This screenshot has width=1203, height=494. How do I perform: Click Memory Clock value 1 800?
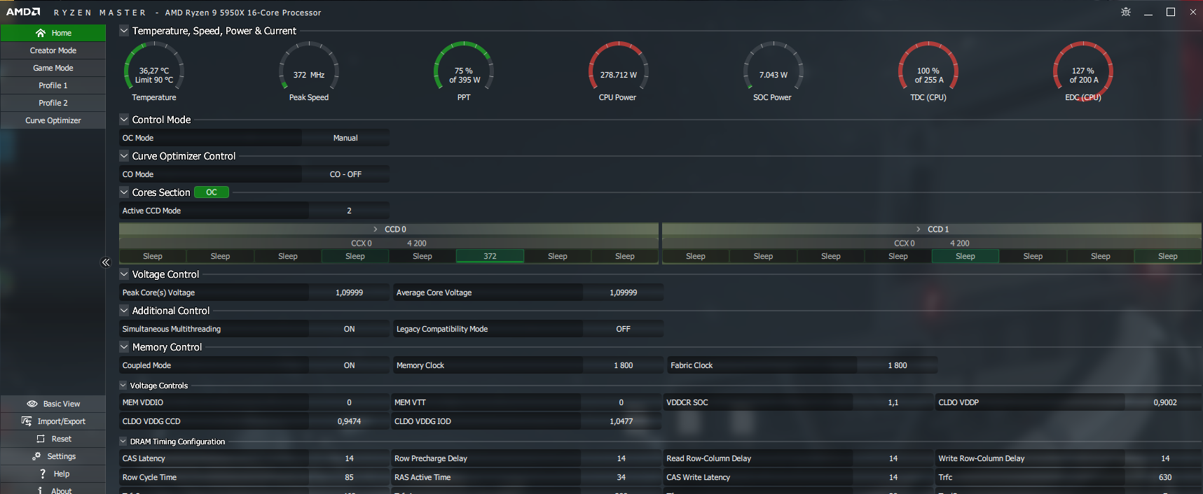click(x=623, y=365)
